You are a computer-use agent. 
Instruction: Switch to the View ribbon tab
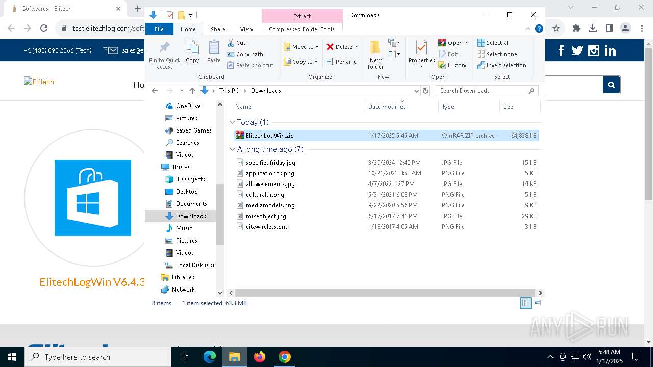[x=246, y=29]
